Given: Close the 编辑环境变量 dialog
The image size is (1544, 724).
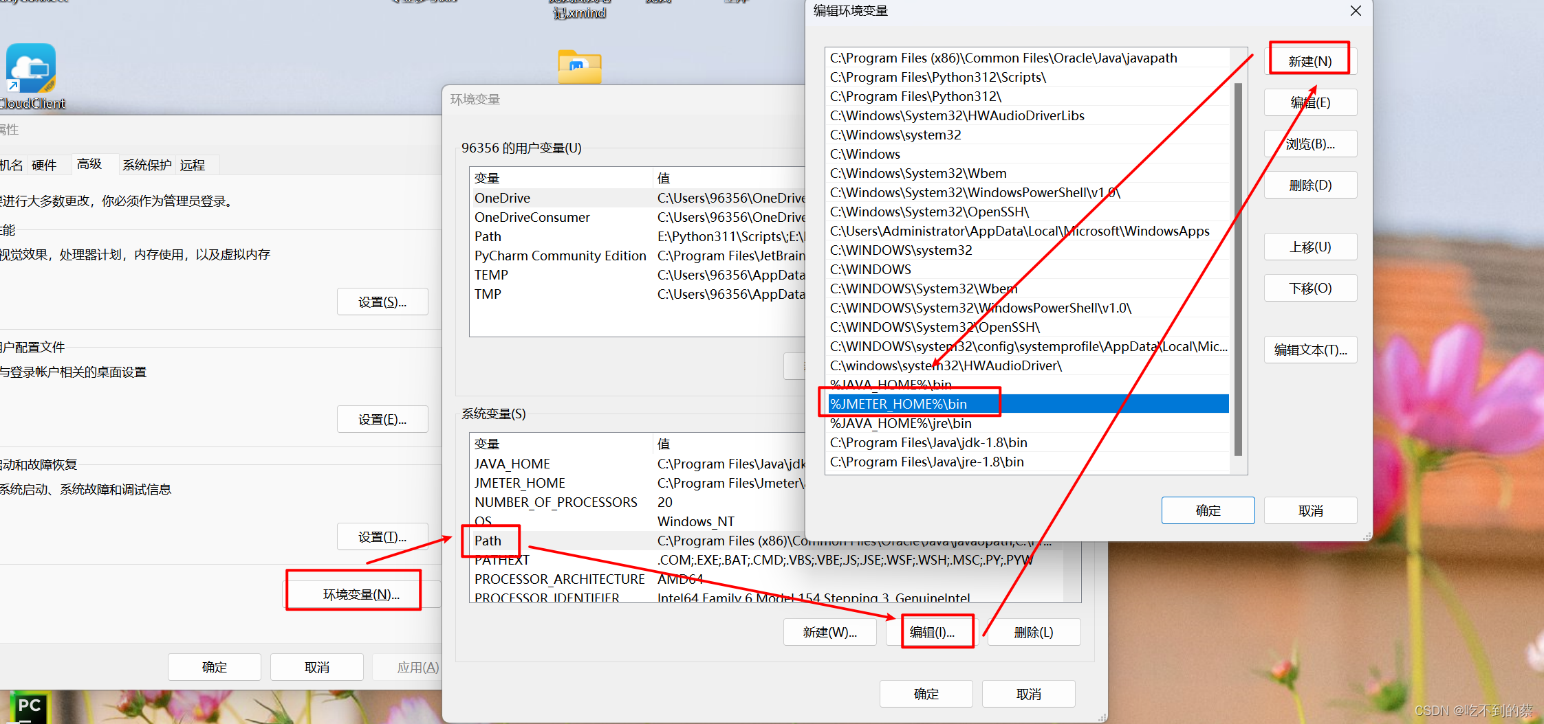Looking at the screenshot, I should (x=1356, y=11).
